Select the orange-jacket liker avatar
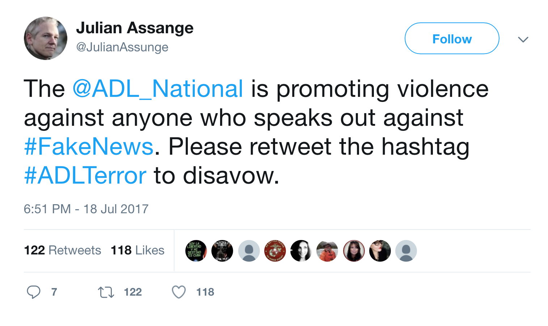The image size is (548, 326). pyautogui.click(x=327, y=251)
